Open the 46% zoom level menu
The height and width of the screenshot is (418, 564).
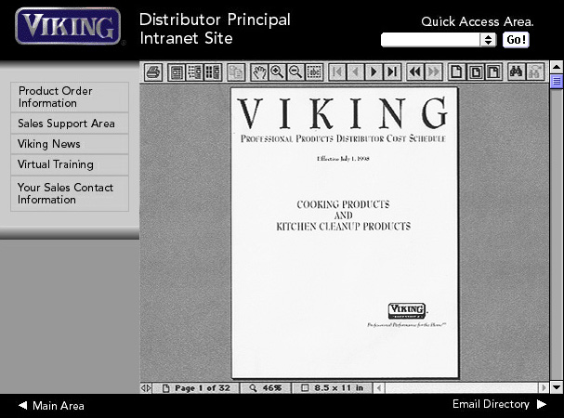pos(266,388)
